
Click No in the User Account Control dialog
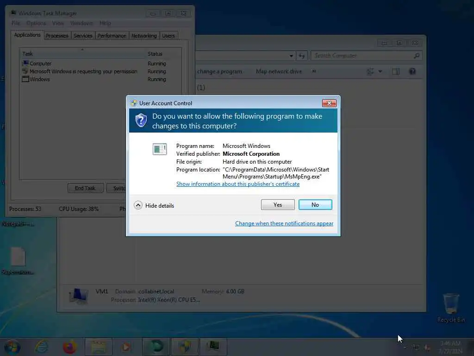pyautogui.click(x=315, y=204)
